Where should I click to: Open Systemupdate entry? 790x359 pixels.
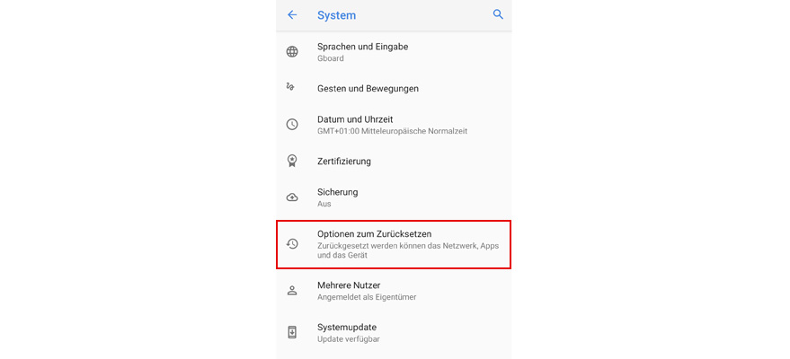coord(347,327)
